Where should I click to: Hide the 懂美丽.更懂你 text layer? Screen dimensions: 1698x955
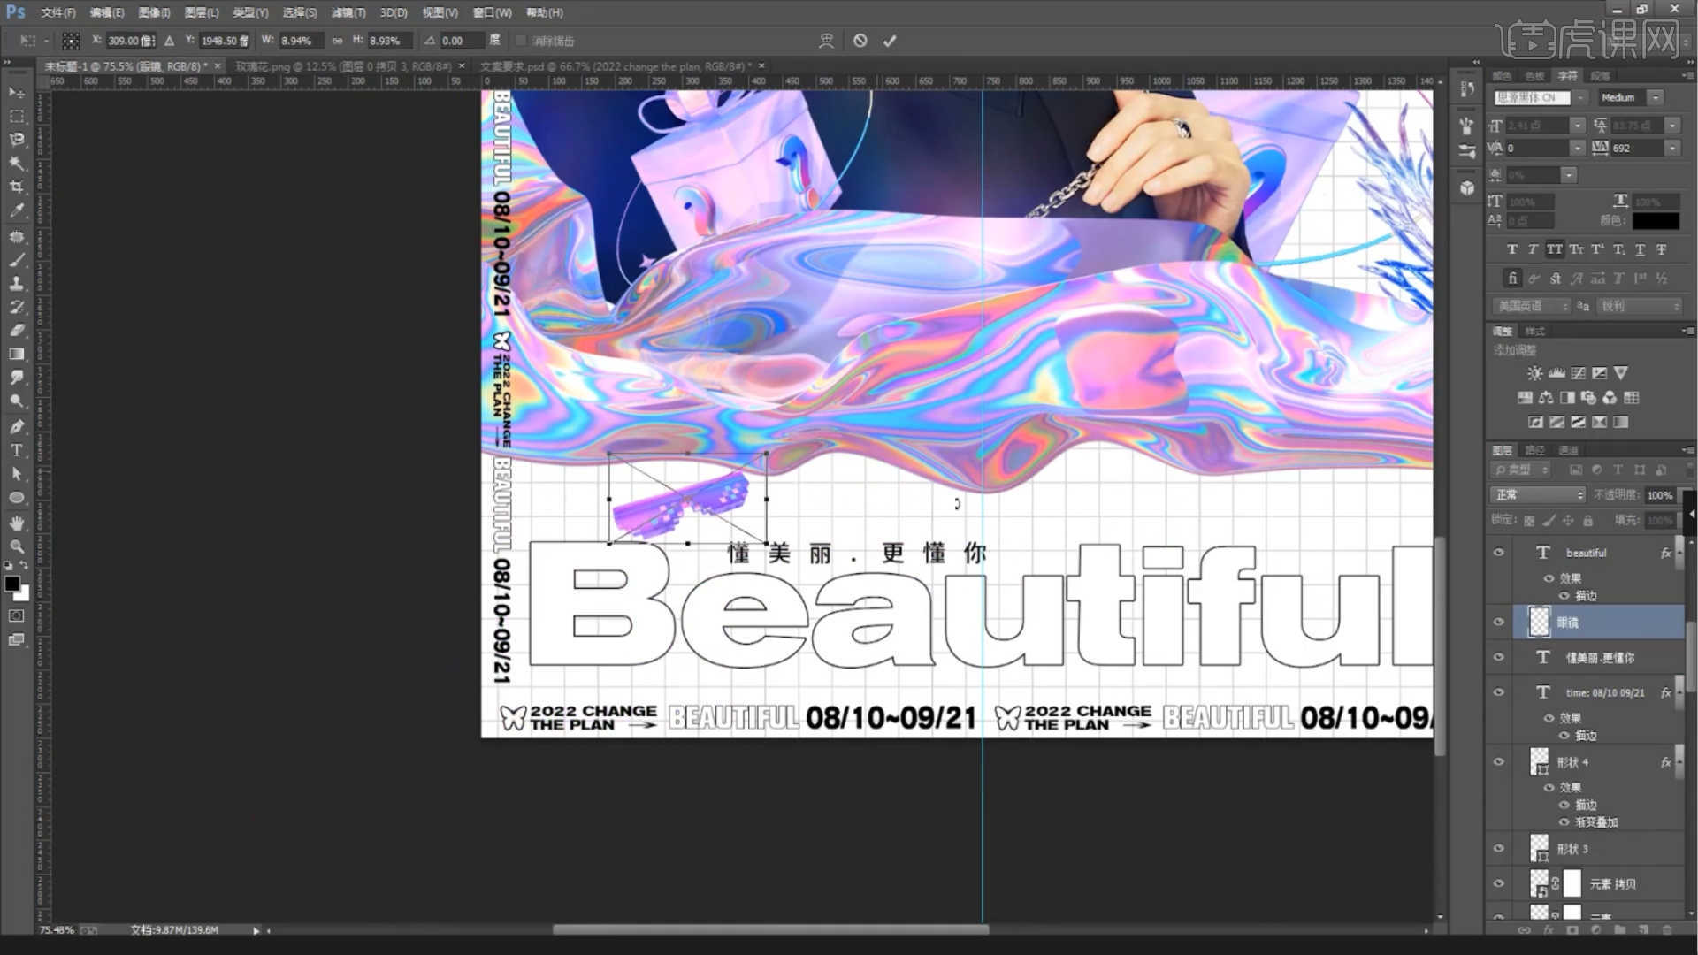click(x=1498, y=657)
